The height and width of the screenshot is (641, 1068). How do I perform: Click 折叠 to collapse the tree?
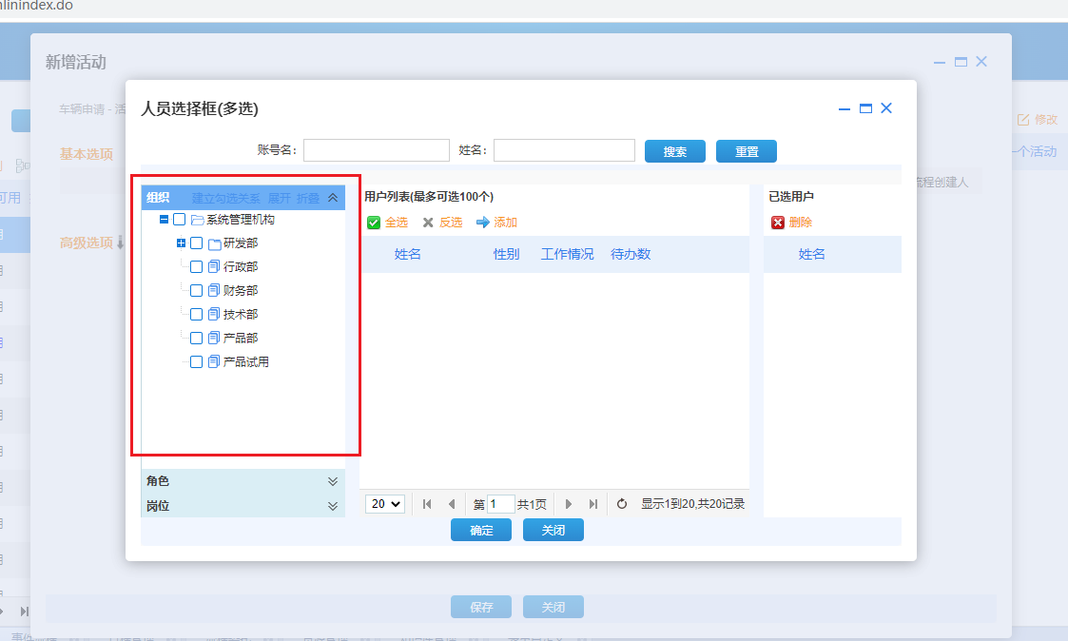point(308,198)
